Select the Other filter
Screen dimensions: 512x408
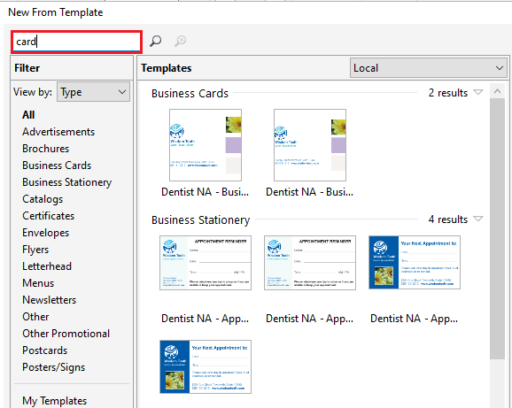(x=35, y=317)
